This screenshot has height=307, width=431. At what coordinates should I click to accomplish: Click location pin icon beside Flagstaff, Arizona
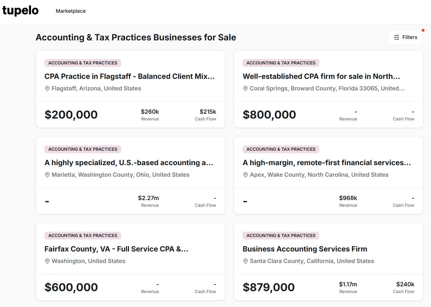[47, 88]
